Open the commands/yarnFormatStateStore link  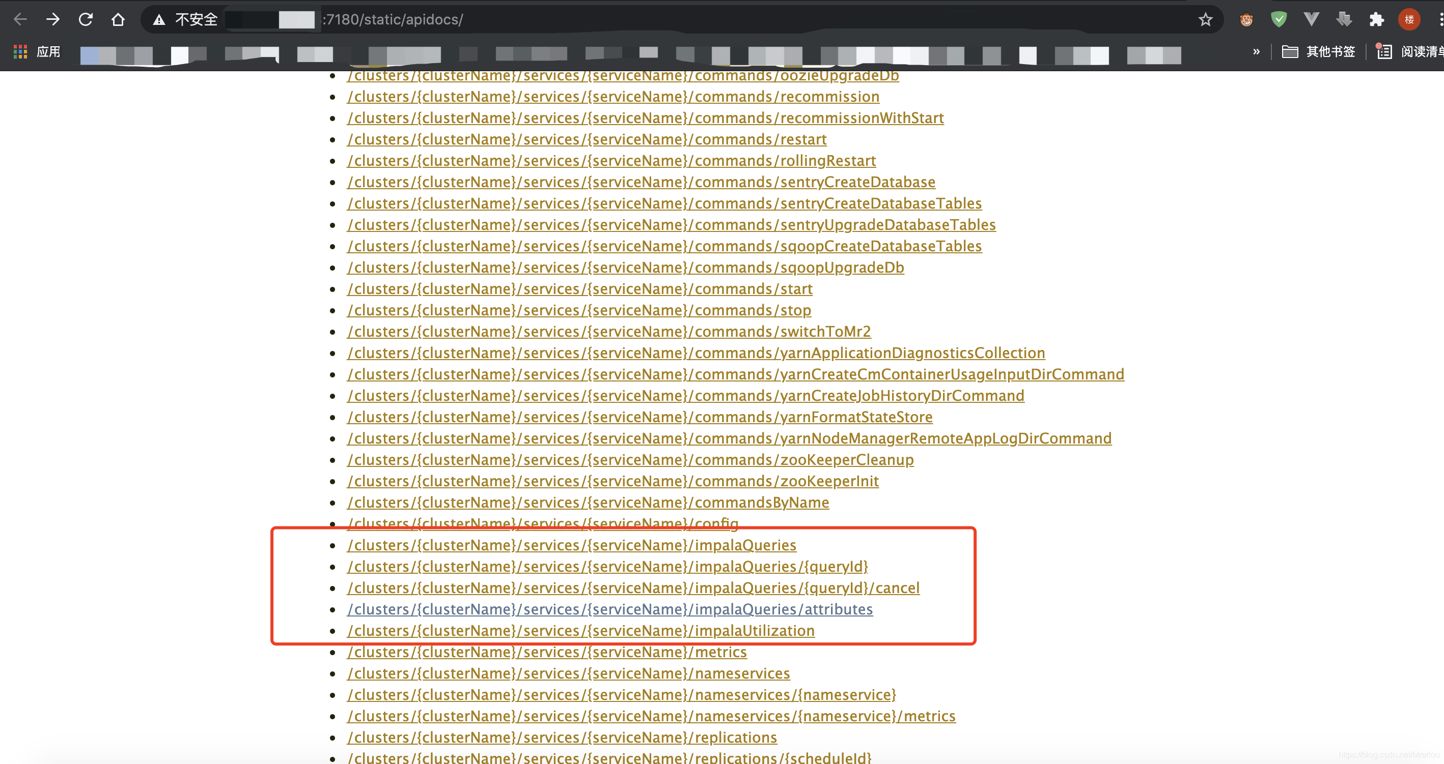(640, 417)
